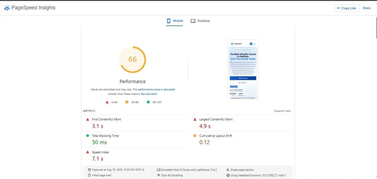
Task: Click the stopwatch icon beside Initial page load
Action: pos(89,175)
